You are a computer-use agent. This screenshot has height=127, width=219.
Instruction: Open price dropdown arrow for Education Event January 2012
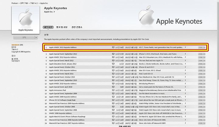pyautogui.click(x=204, y=64)
